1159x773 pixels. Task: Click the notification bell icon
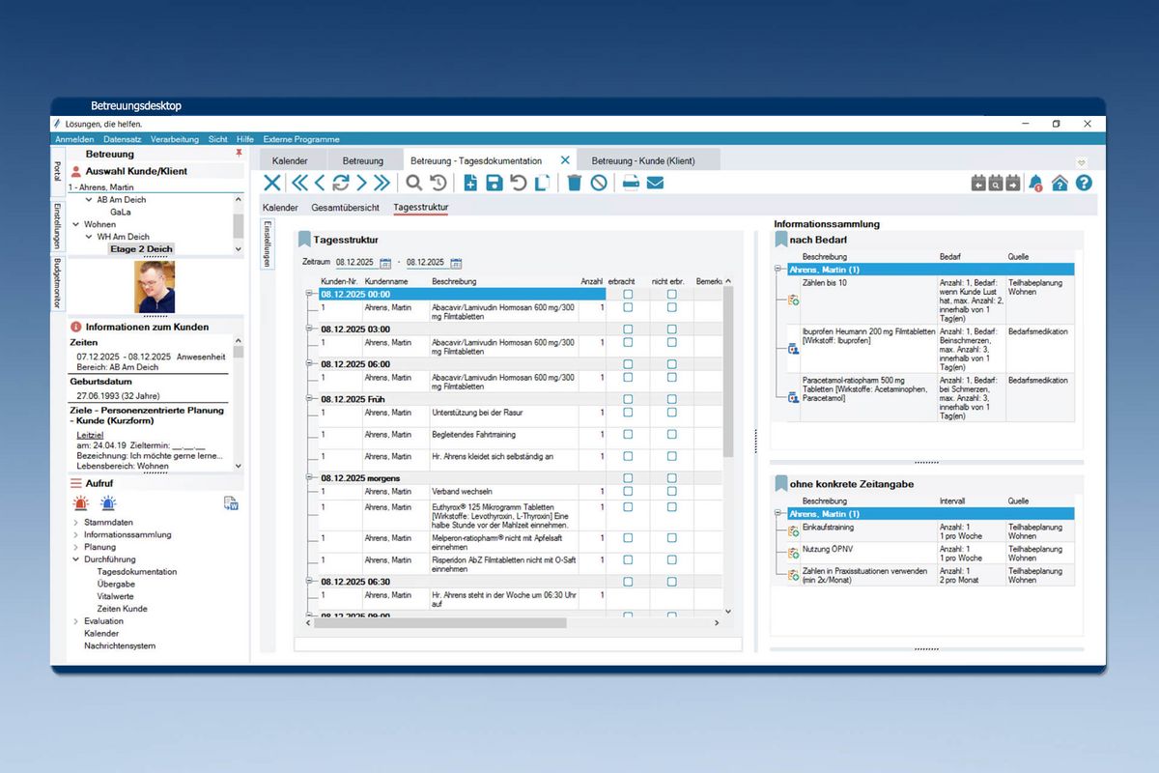click(x=1036, y=183)
